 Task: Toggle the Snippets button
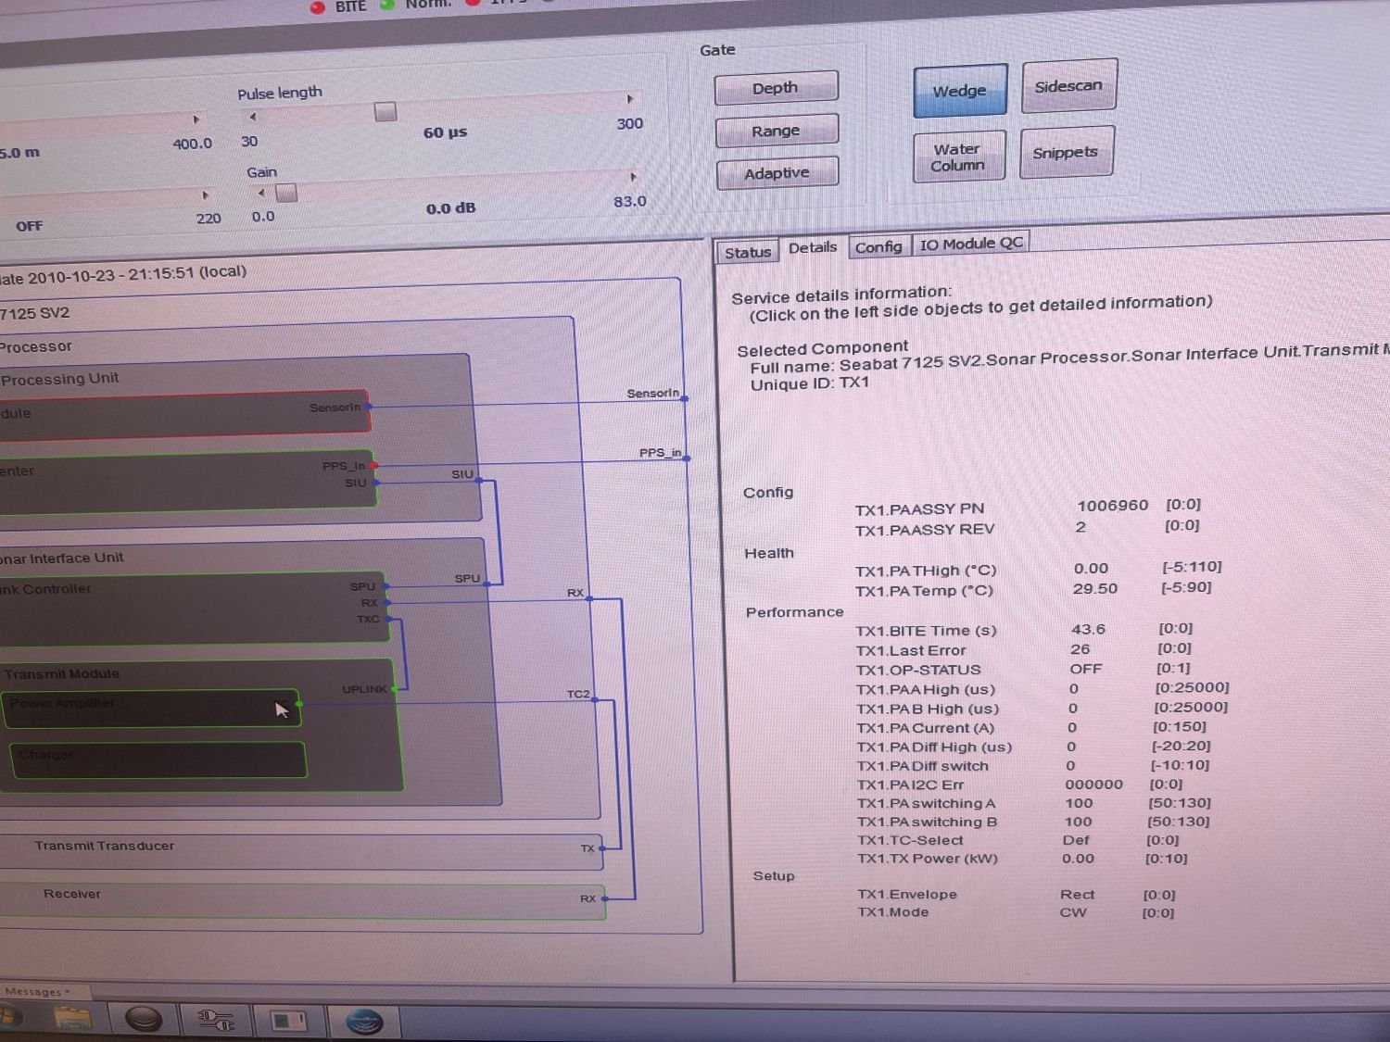tap(1066, 152)
